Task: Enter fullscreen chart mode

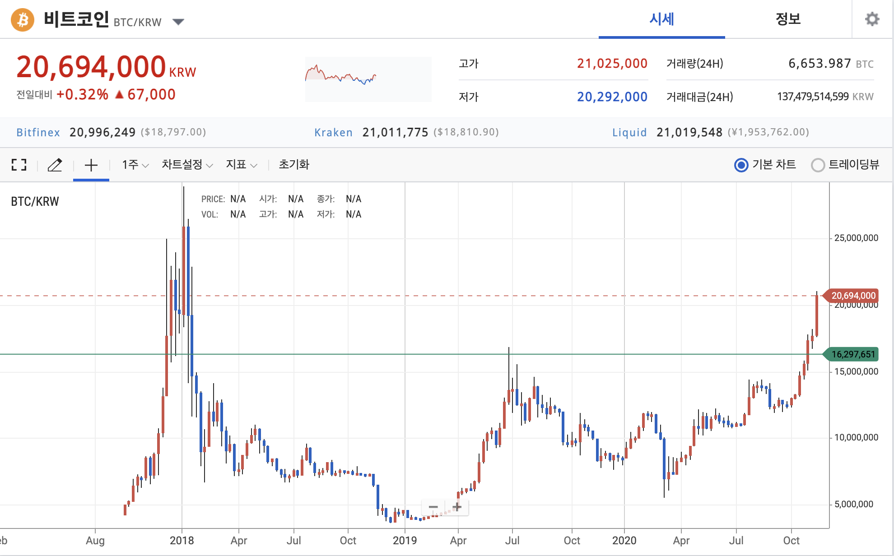Action: (x=19, y=165)
